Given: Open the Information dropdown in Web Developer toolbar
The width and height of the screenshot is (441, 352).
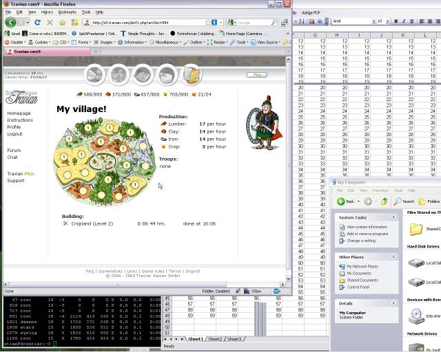Looking at the screenshot, I should pos(132,42).
